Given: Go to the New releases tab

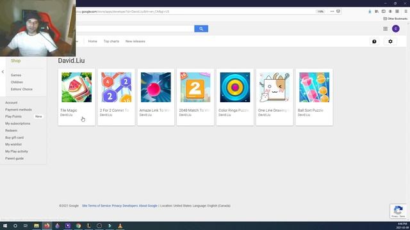Looking at the screenshot, I should coord(135,41).
